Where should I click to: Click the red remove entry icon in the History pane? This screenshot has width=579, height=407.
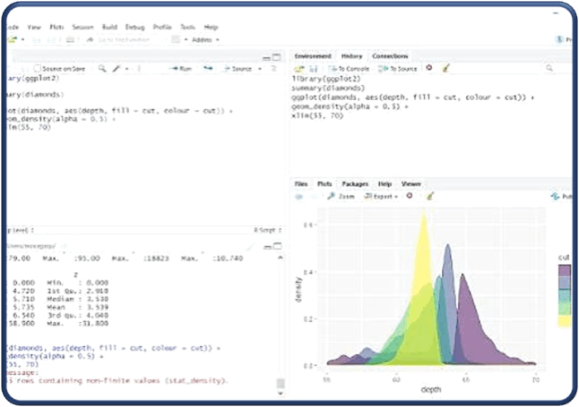pyautogui.click(x=429, y=68)
